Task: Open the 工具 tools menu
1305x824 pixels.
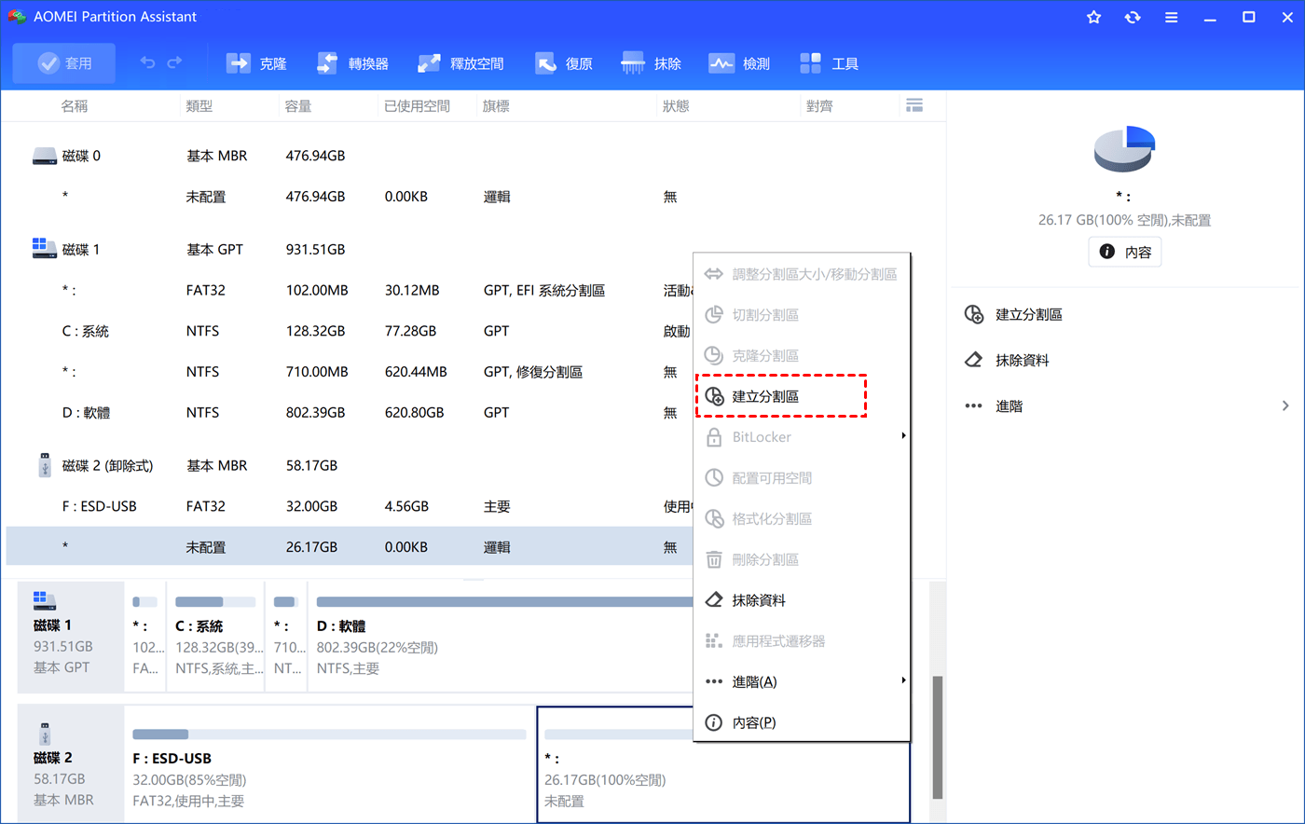Action: coord(829,63)
